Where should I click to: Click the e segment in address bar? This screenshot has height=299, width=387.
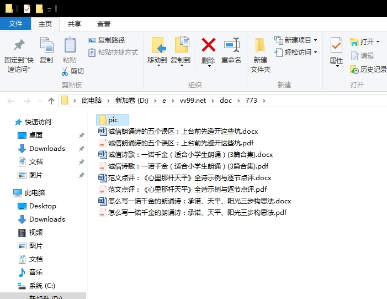click(x=164, y=101)
